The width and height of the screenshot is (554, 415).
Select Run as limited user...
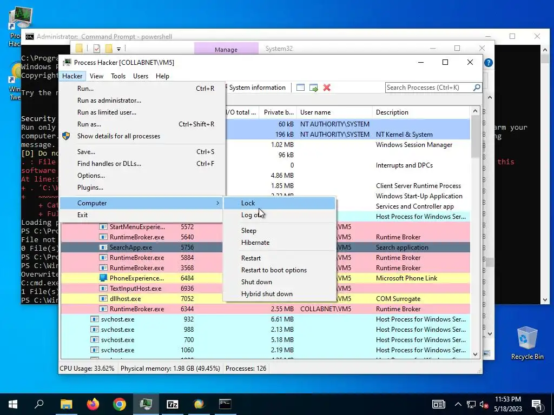pos(142,112)
